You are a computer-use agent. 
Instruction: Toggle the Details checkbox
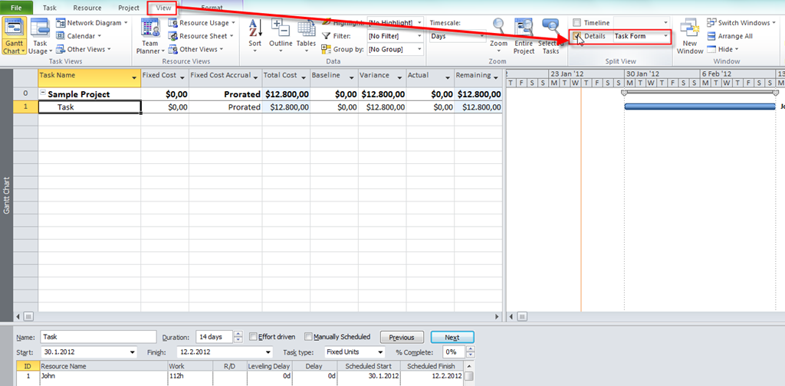[x=577, y=36]
